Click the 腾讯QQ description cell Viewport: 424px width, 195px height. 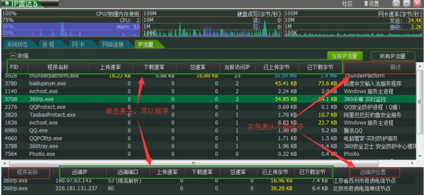[x=353, y=130]
